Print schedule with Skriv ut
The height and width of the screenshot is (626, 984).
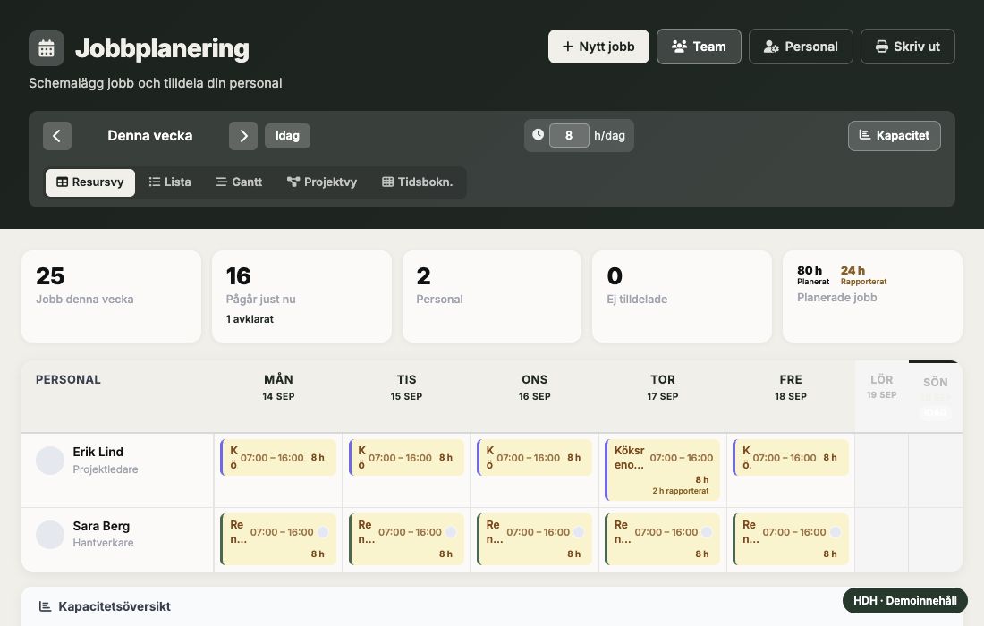907,47
